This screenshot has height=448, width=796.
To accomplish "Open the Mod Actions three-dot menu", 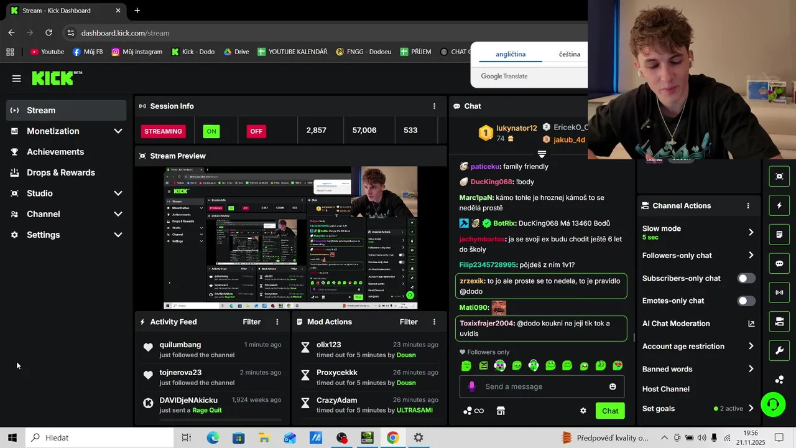I will [x=434, y=322].
